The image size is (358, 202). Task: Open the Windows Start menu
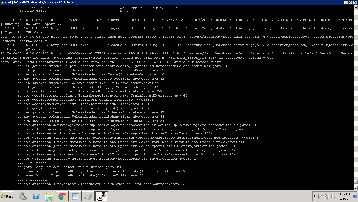pos(7,196)
